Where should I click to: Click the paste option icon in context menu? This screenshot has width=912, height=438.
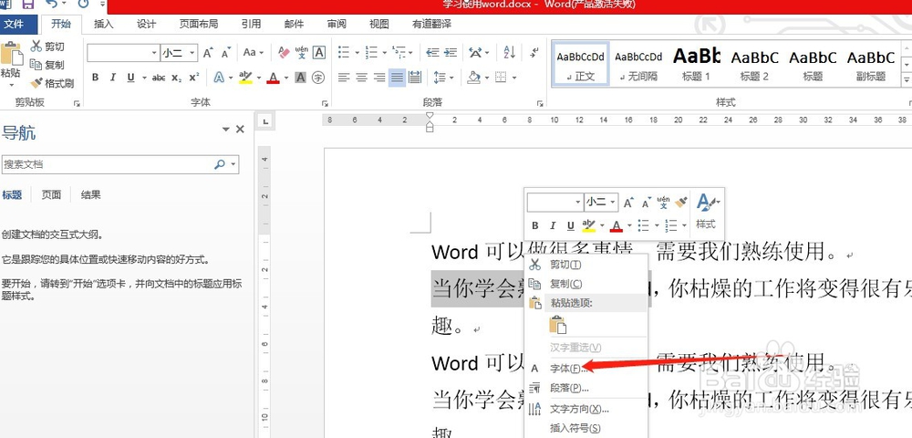(557, 325)
